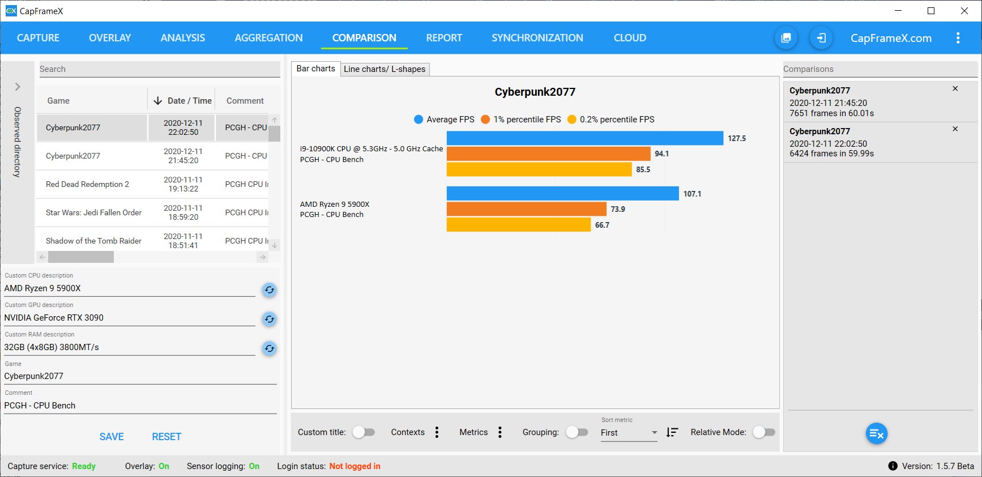Edit the Comment field PCGH - CPU Bench
982x477 pixels.
point(140,406)
